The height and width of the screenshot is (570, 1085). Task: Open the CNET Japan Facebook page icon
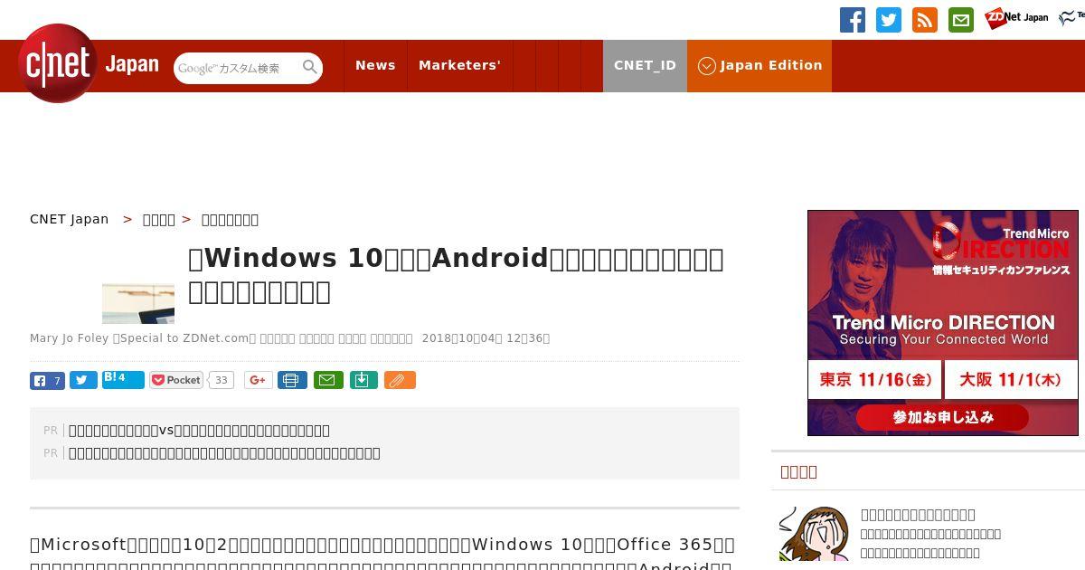(x=853, y=20)
